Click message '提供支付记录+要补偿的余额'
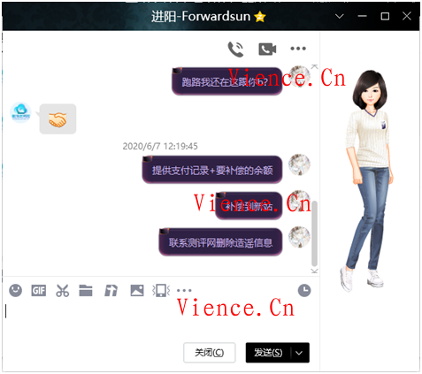 click(212, 170)
